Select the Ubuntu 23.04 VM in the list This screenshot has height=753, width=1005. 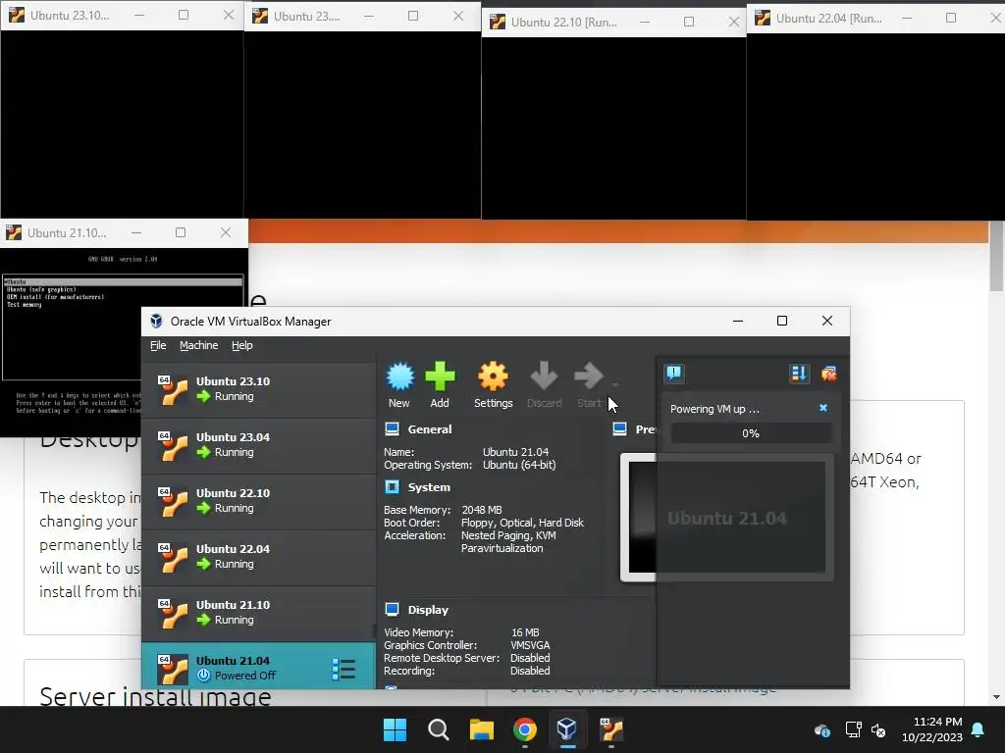(x=258, y=446)
